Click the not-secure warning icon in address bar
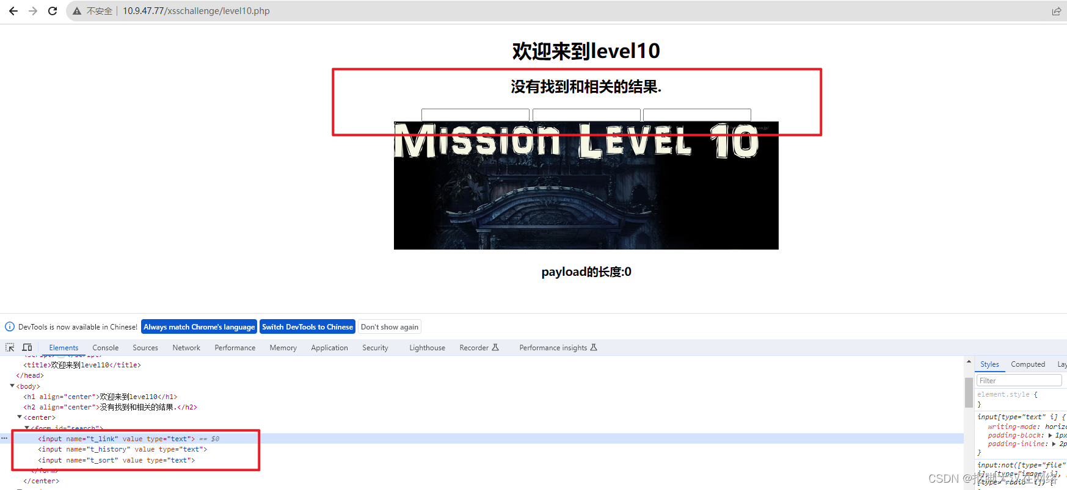Viewport: 1067px width, 490px height. (77, 11)
